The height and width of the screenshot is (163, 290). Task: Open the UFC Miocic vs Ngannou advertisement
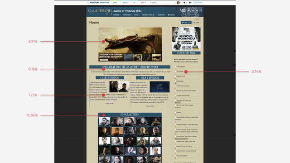pos(186,38)
